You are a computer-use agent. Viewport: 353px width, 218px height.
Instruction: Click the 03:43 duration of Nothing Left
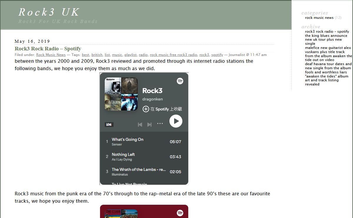(x=175, y=157)
